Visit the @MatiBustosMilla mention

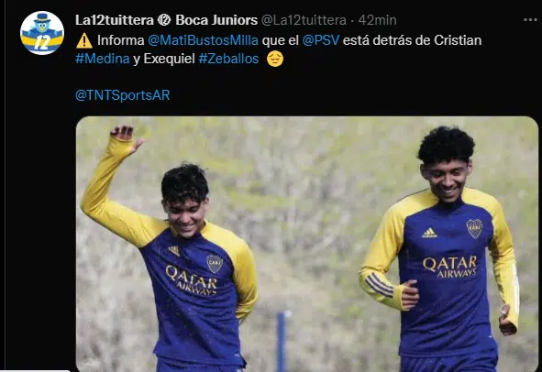(203, 40)
